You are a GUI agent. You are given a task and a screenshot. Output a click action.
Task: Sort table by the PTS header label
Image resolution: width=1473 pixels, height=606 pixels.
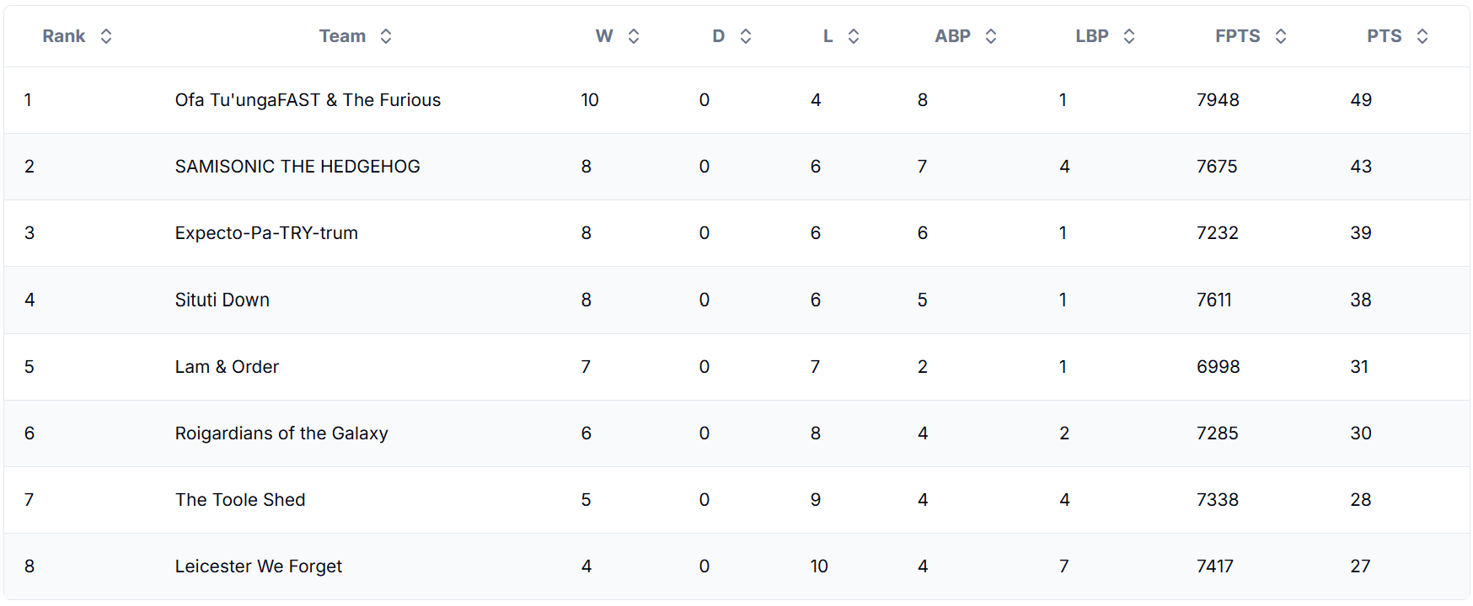[x=1385, y=36]
